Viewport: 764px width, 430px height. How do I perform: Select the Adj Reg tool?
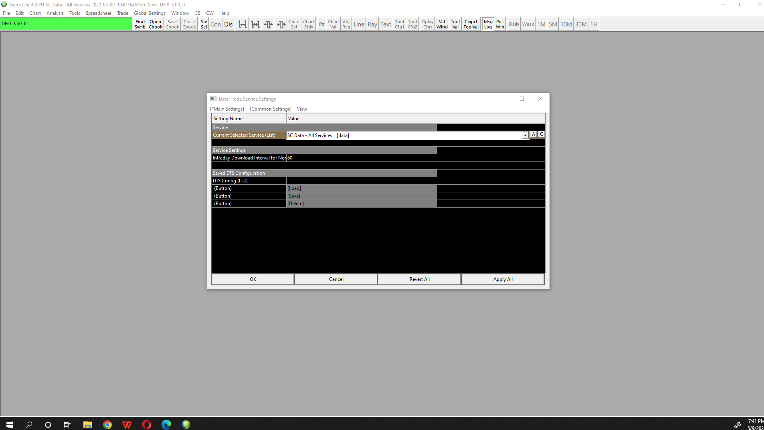(346, 24)
